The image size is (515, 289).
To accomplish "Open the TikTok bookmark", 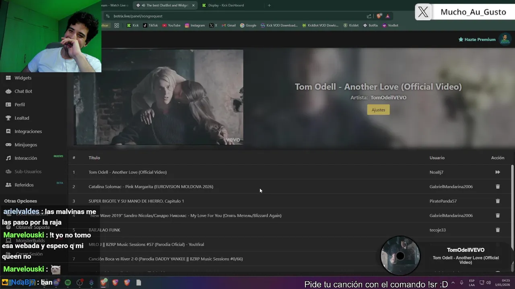I will [x=150, y=25].
